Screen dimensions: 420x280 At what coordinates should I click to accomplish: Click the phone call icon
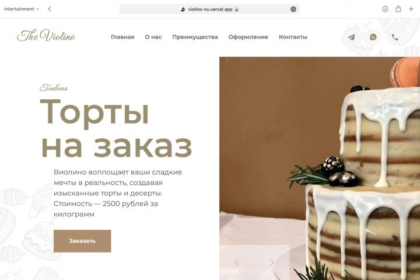pyautogui.click(x=395, y=37)
